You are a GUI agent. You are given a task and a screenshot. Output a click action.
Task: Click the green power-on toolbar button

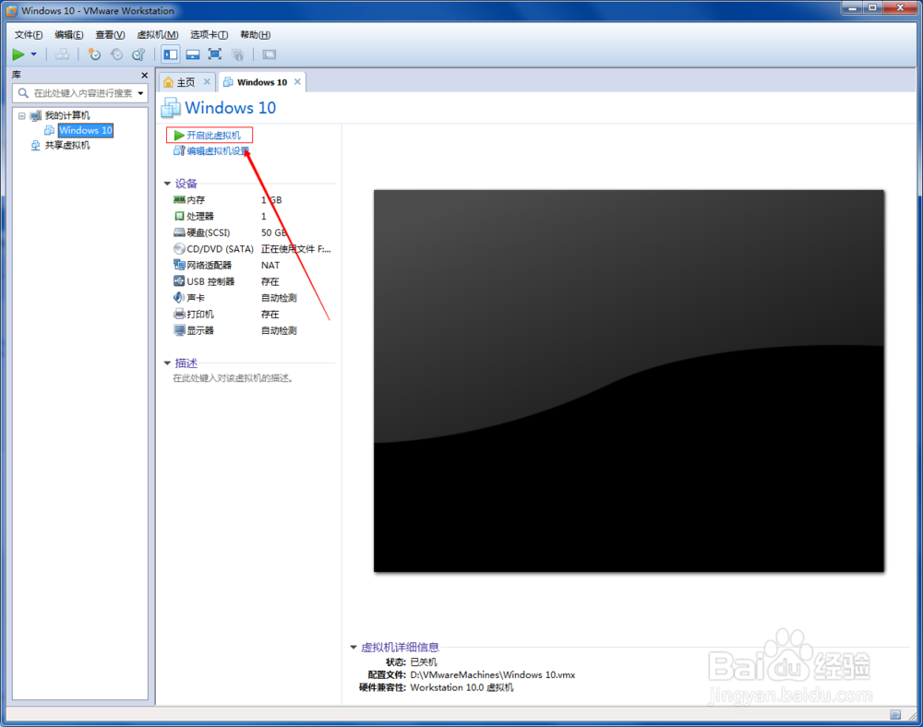(18, 54)
